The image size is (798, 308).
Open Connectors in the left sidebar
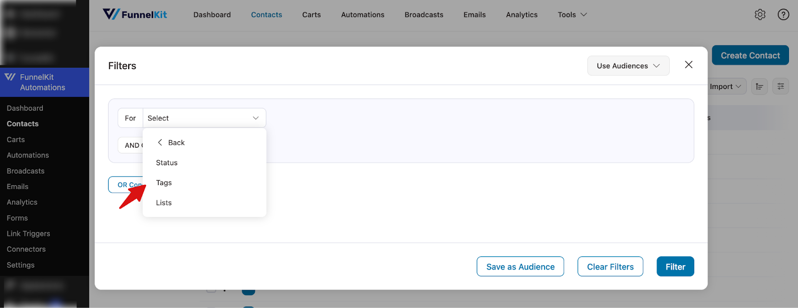pyautogui.click(x=26, y=249)
